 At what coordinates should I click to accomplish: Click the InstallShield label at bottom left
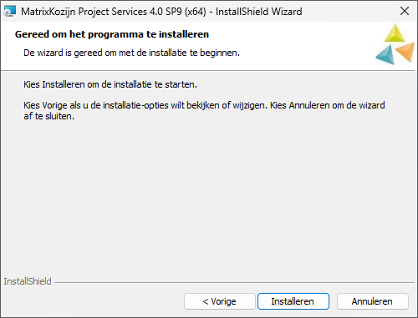tap(28, 281)
